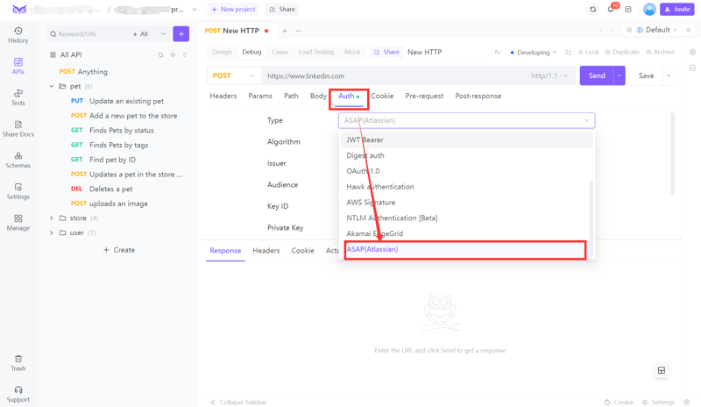701x407 pixels.
Task: Click the owl app logo
Action: (19, 10)
